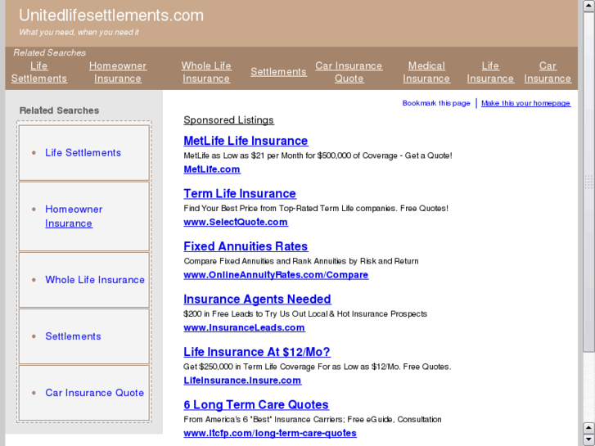Image resolution: width=595 pixels, height=446 pixels.
Task: Click the Unitedlifesettlements.com site title
Action: click(x=111, y=16)
